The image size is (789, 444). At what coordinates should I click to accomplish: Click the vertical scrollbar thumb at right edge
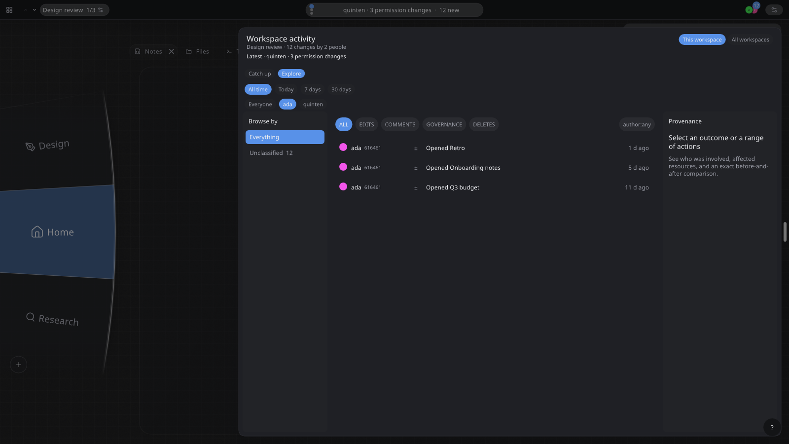coord(785,232)
